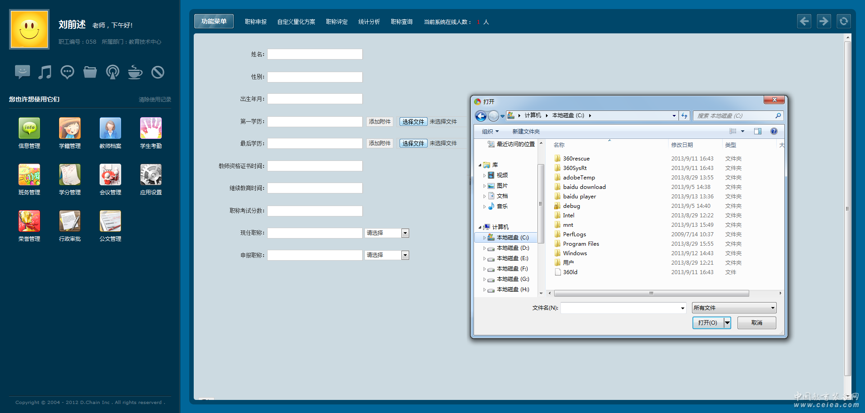This screenshot has height=413, width=865.
Task: Open the 行政审批 icon
Action: point(70,221)
